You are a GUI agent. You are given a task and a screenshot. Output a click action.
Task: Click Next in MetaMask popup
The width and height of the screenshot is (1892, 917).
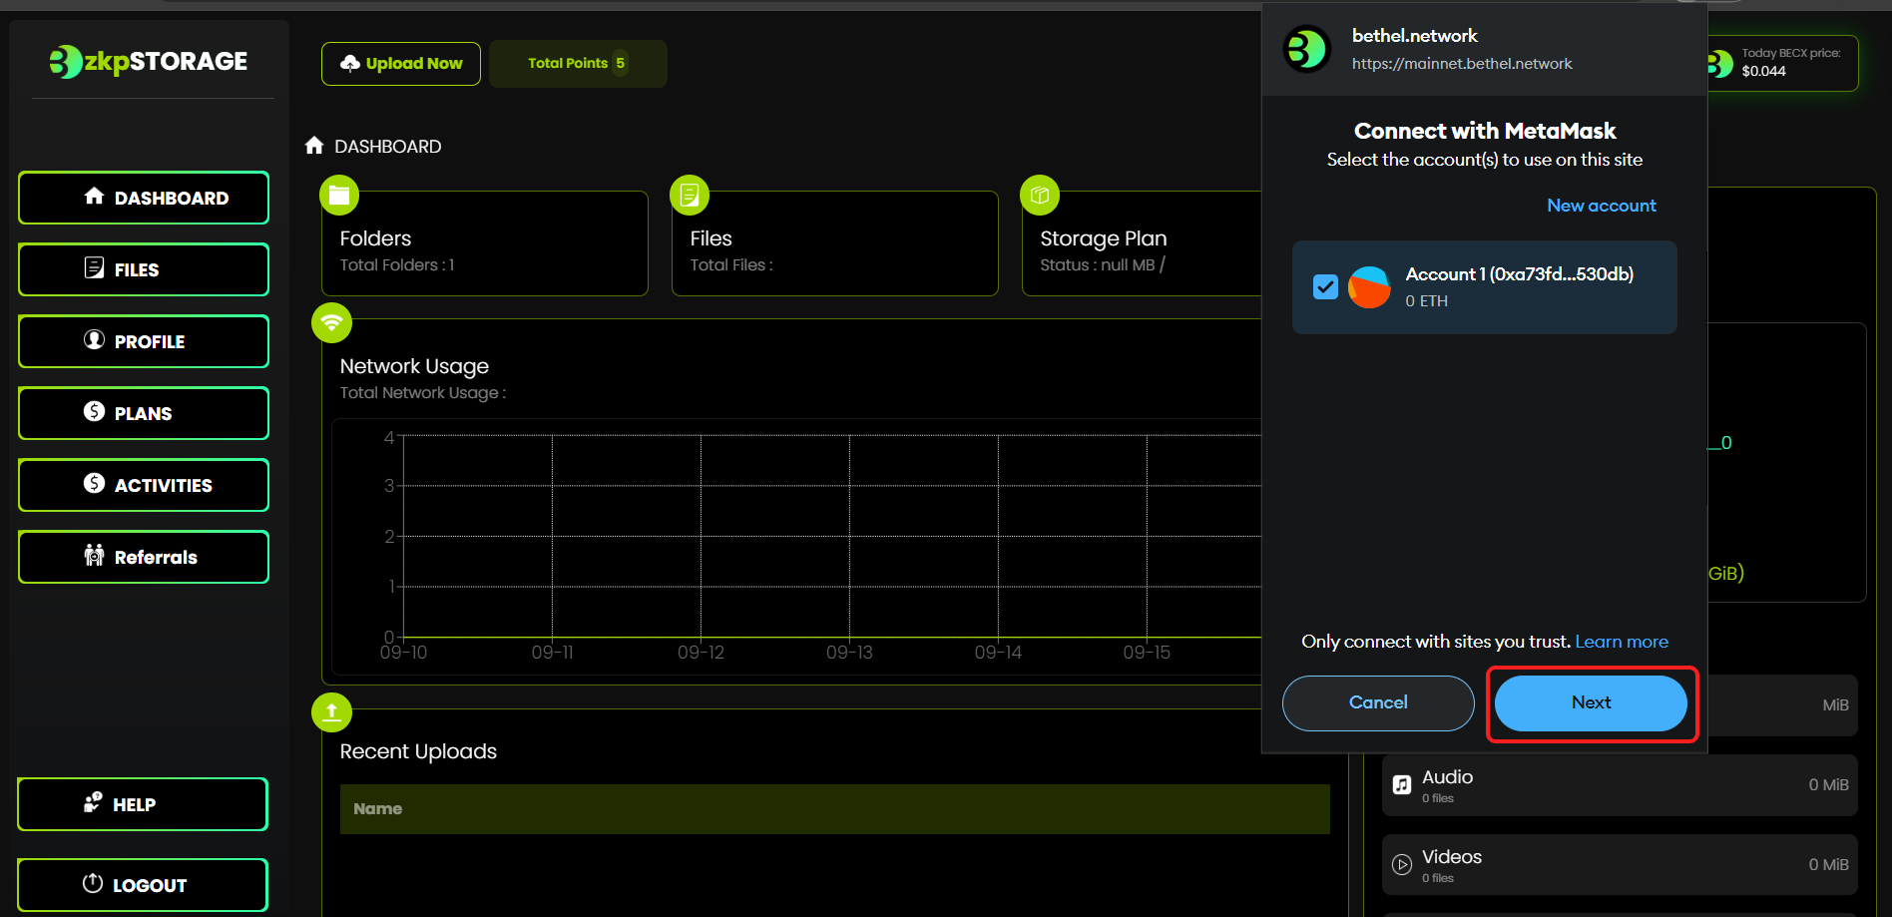pos(1592,703)
